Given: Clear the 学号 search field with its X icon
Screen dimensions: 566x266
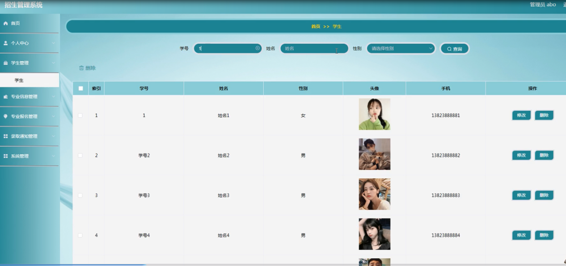Looking at the screenshot, I should click(x=258, y=48).
